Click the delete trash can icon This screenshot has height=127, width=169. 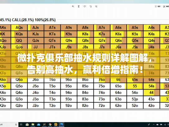pyautogui.click(x=79, y=7)
